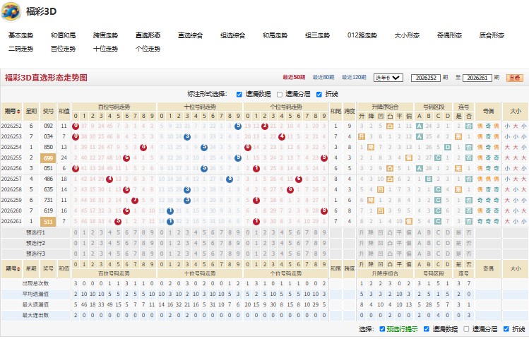529x339 pixels.
Task: Open 和值和尾 chart
Action: (63, 35)
